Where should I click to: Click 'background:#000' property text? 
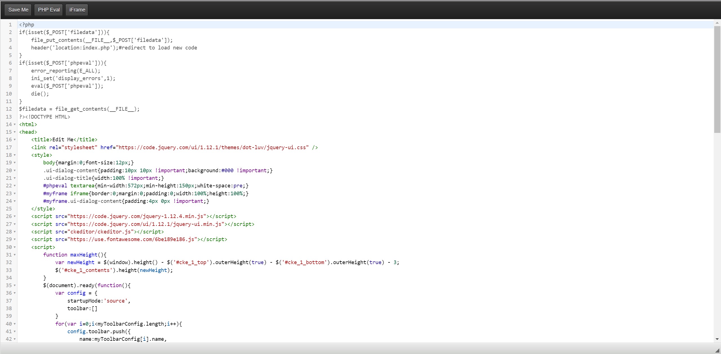pyautogui.click(x=211, y=171)
